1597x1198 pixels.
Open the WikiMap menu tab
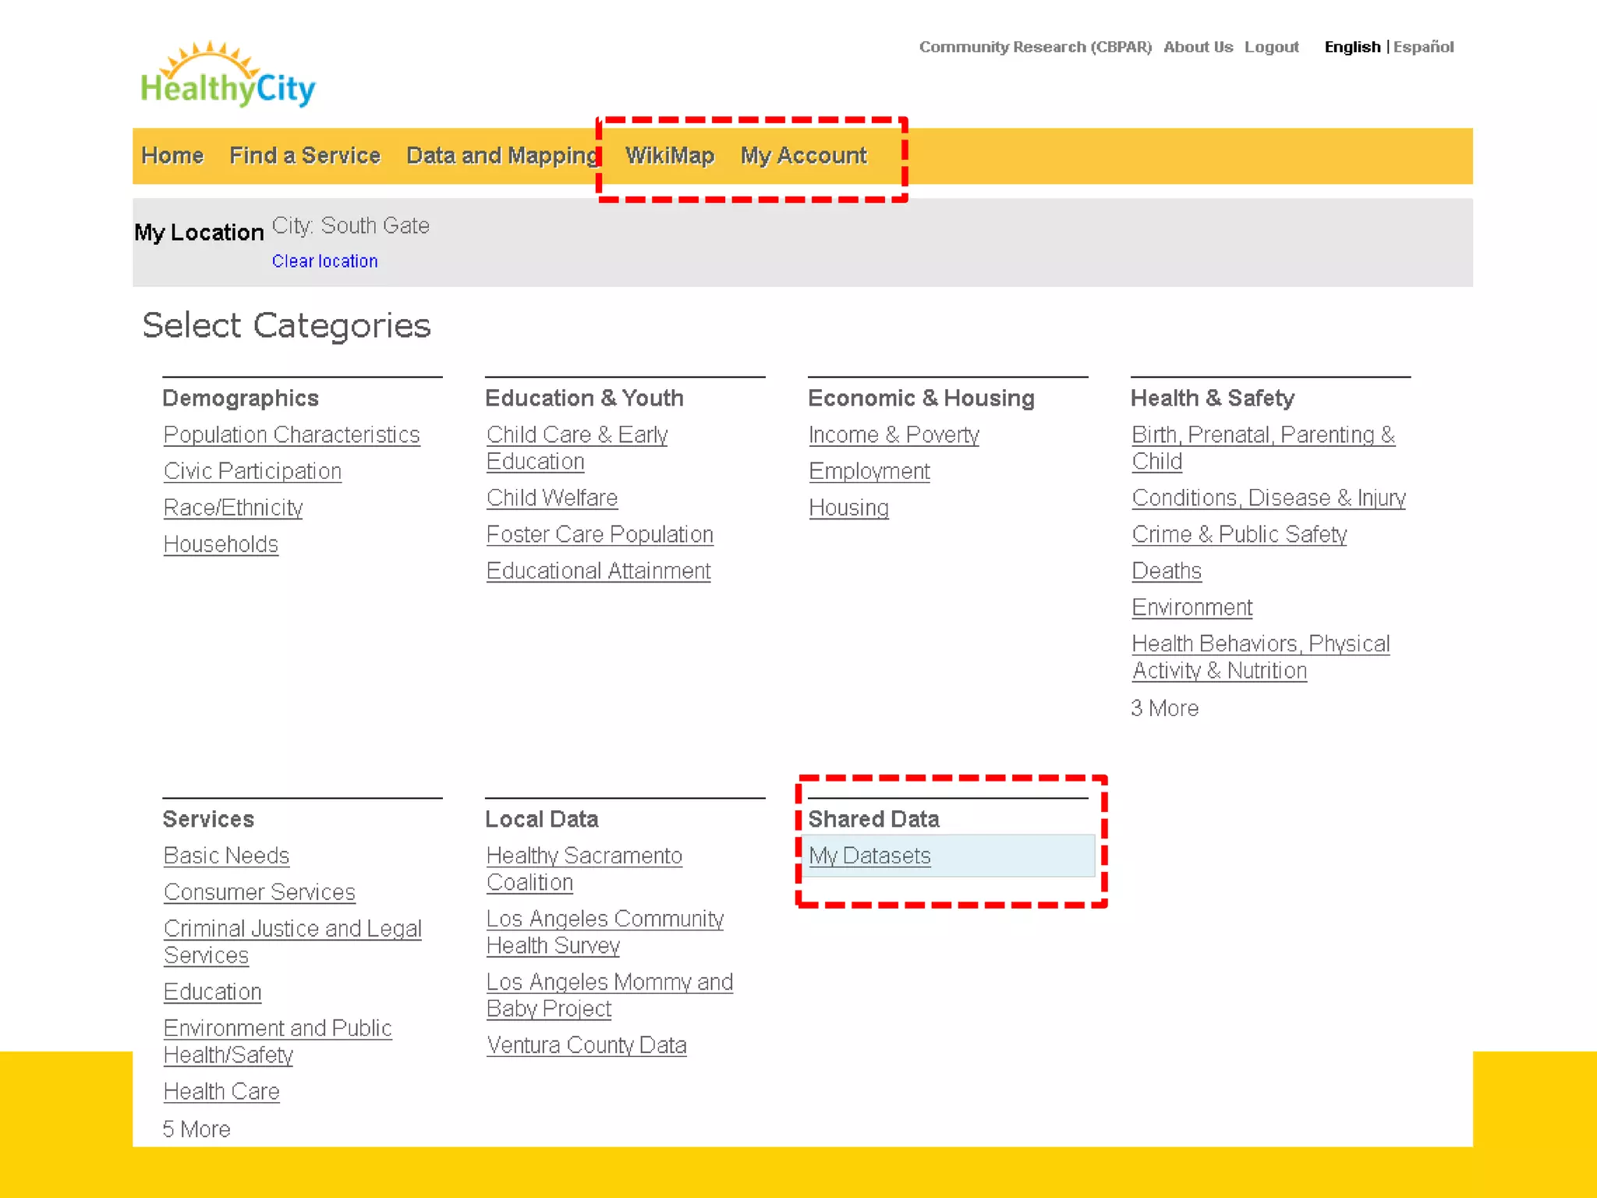click(x=669, y=156)
